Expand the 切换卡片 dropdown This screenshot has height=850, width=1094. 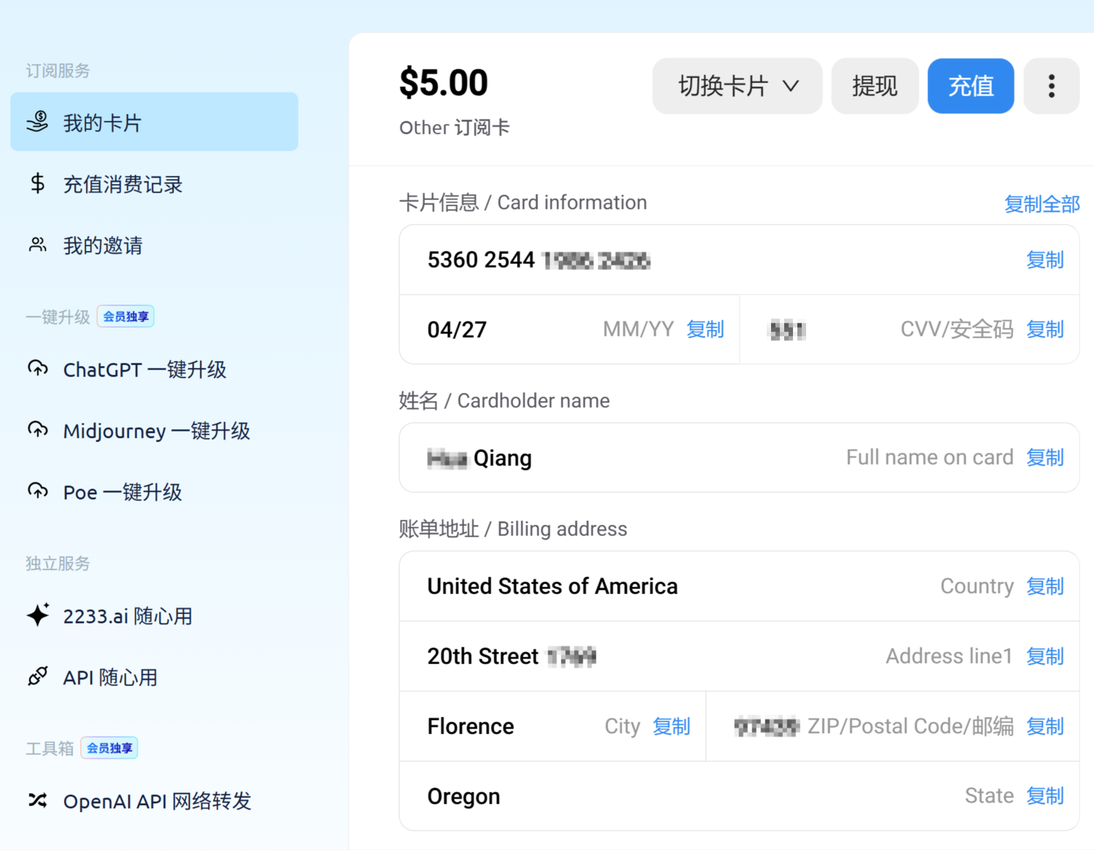[737, 86]
